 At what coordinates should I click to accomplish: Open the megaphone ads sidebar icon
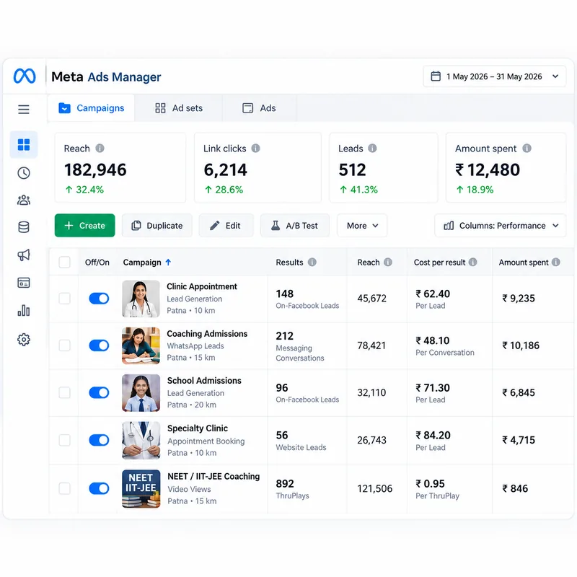tap(24, 255)
